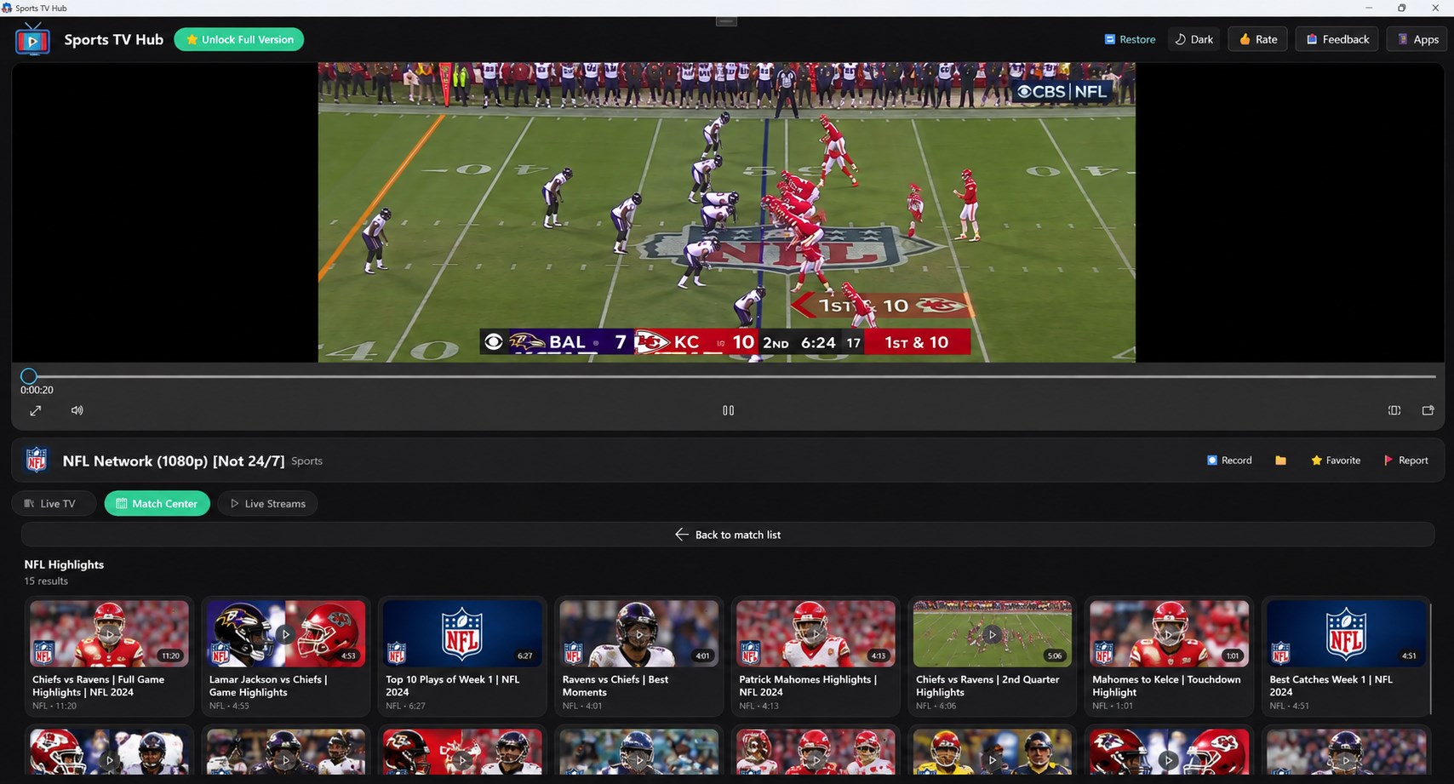Toggle Dark mode
Image resolution: width=1454 pixels, height=784 pixels.
point(1194,39)
